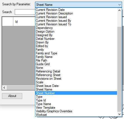Select Referencing Detail option
Image resolution: width=124 pixels, height=119 pixels.
[76, 71]
